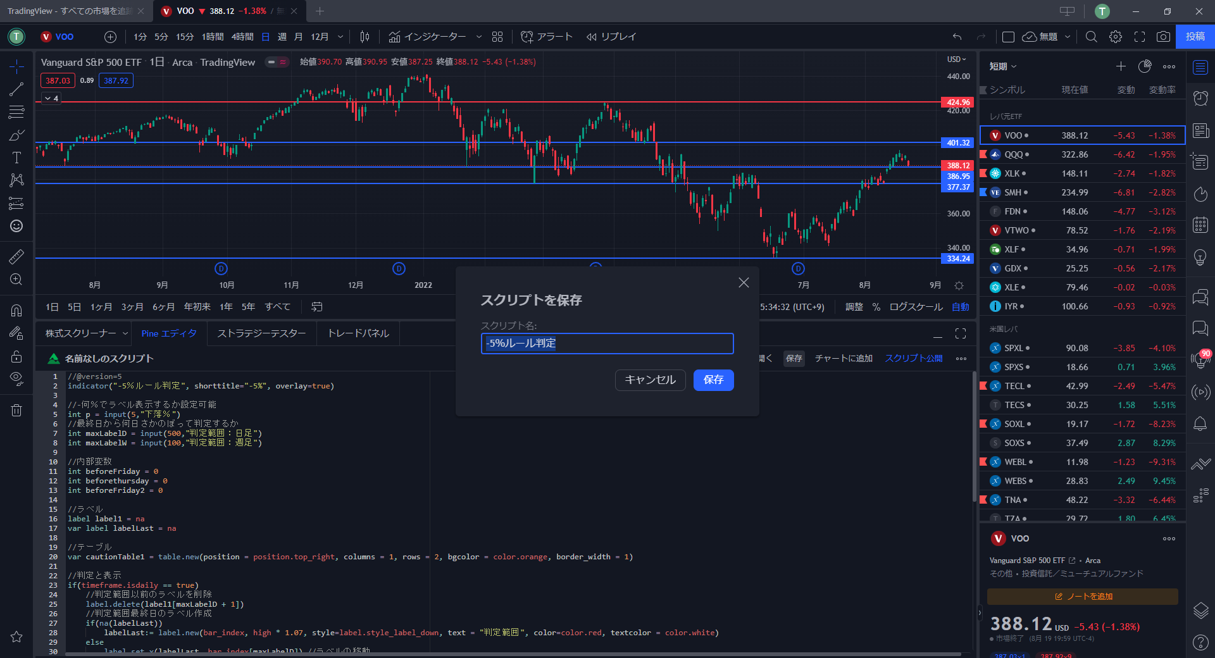This screenshot has height=658, width=1215.
Task: Expand the 短期 watchlist dropdown
Action: pyautogui.click(x=1003, y=66)
